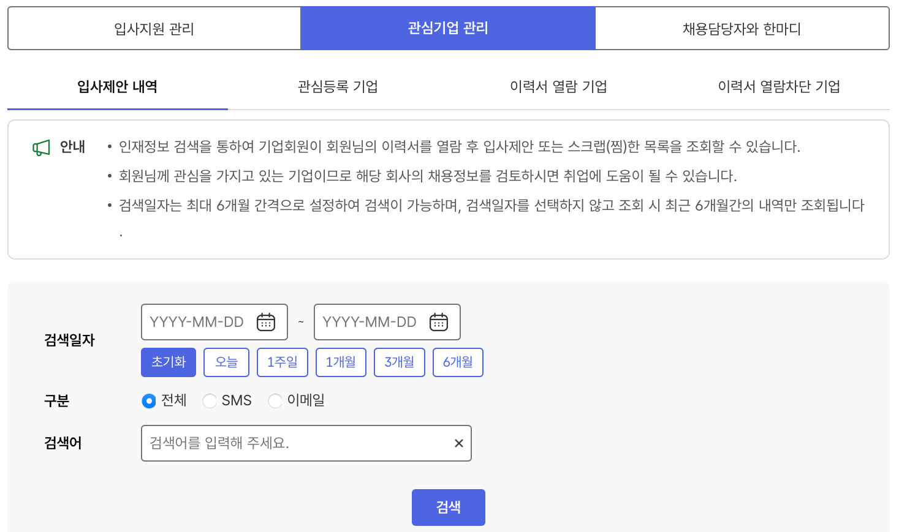Click the blue 검색 button

tap(448, 507)
